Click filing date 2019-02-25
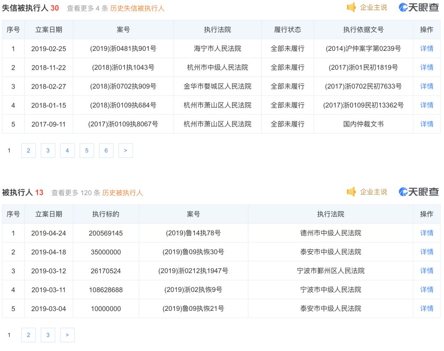The width and height of the screenshot is (444, 351). (49, 49)
